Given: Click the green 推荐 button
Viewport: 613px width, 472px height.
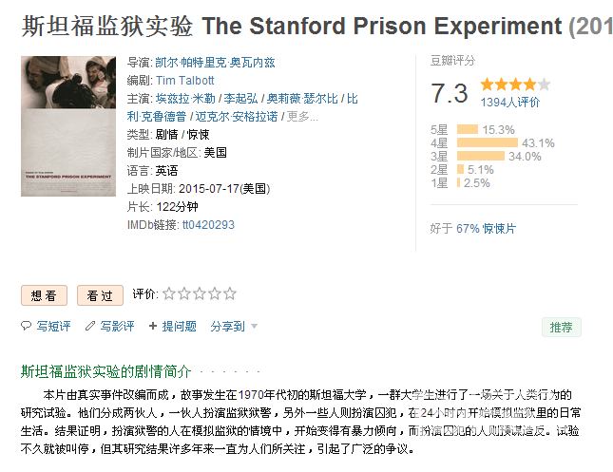Looking at the screenshot, I should pyautogui.click(x=562, y=327).
